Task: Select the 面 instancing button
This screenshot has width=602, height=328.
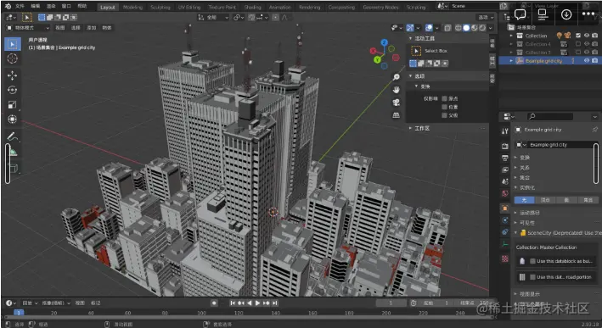Action: 566,200
